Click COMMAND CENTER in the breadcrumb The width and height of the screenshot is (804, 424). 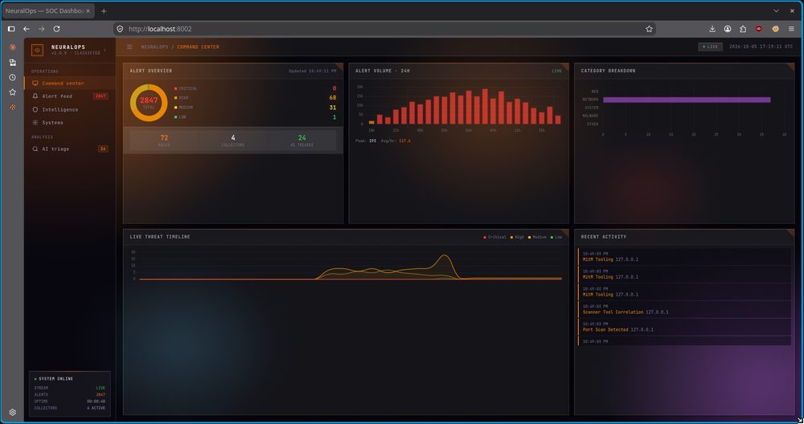[x=198, y=47]
